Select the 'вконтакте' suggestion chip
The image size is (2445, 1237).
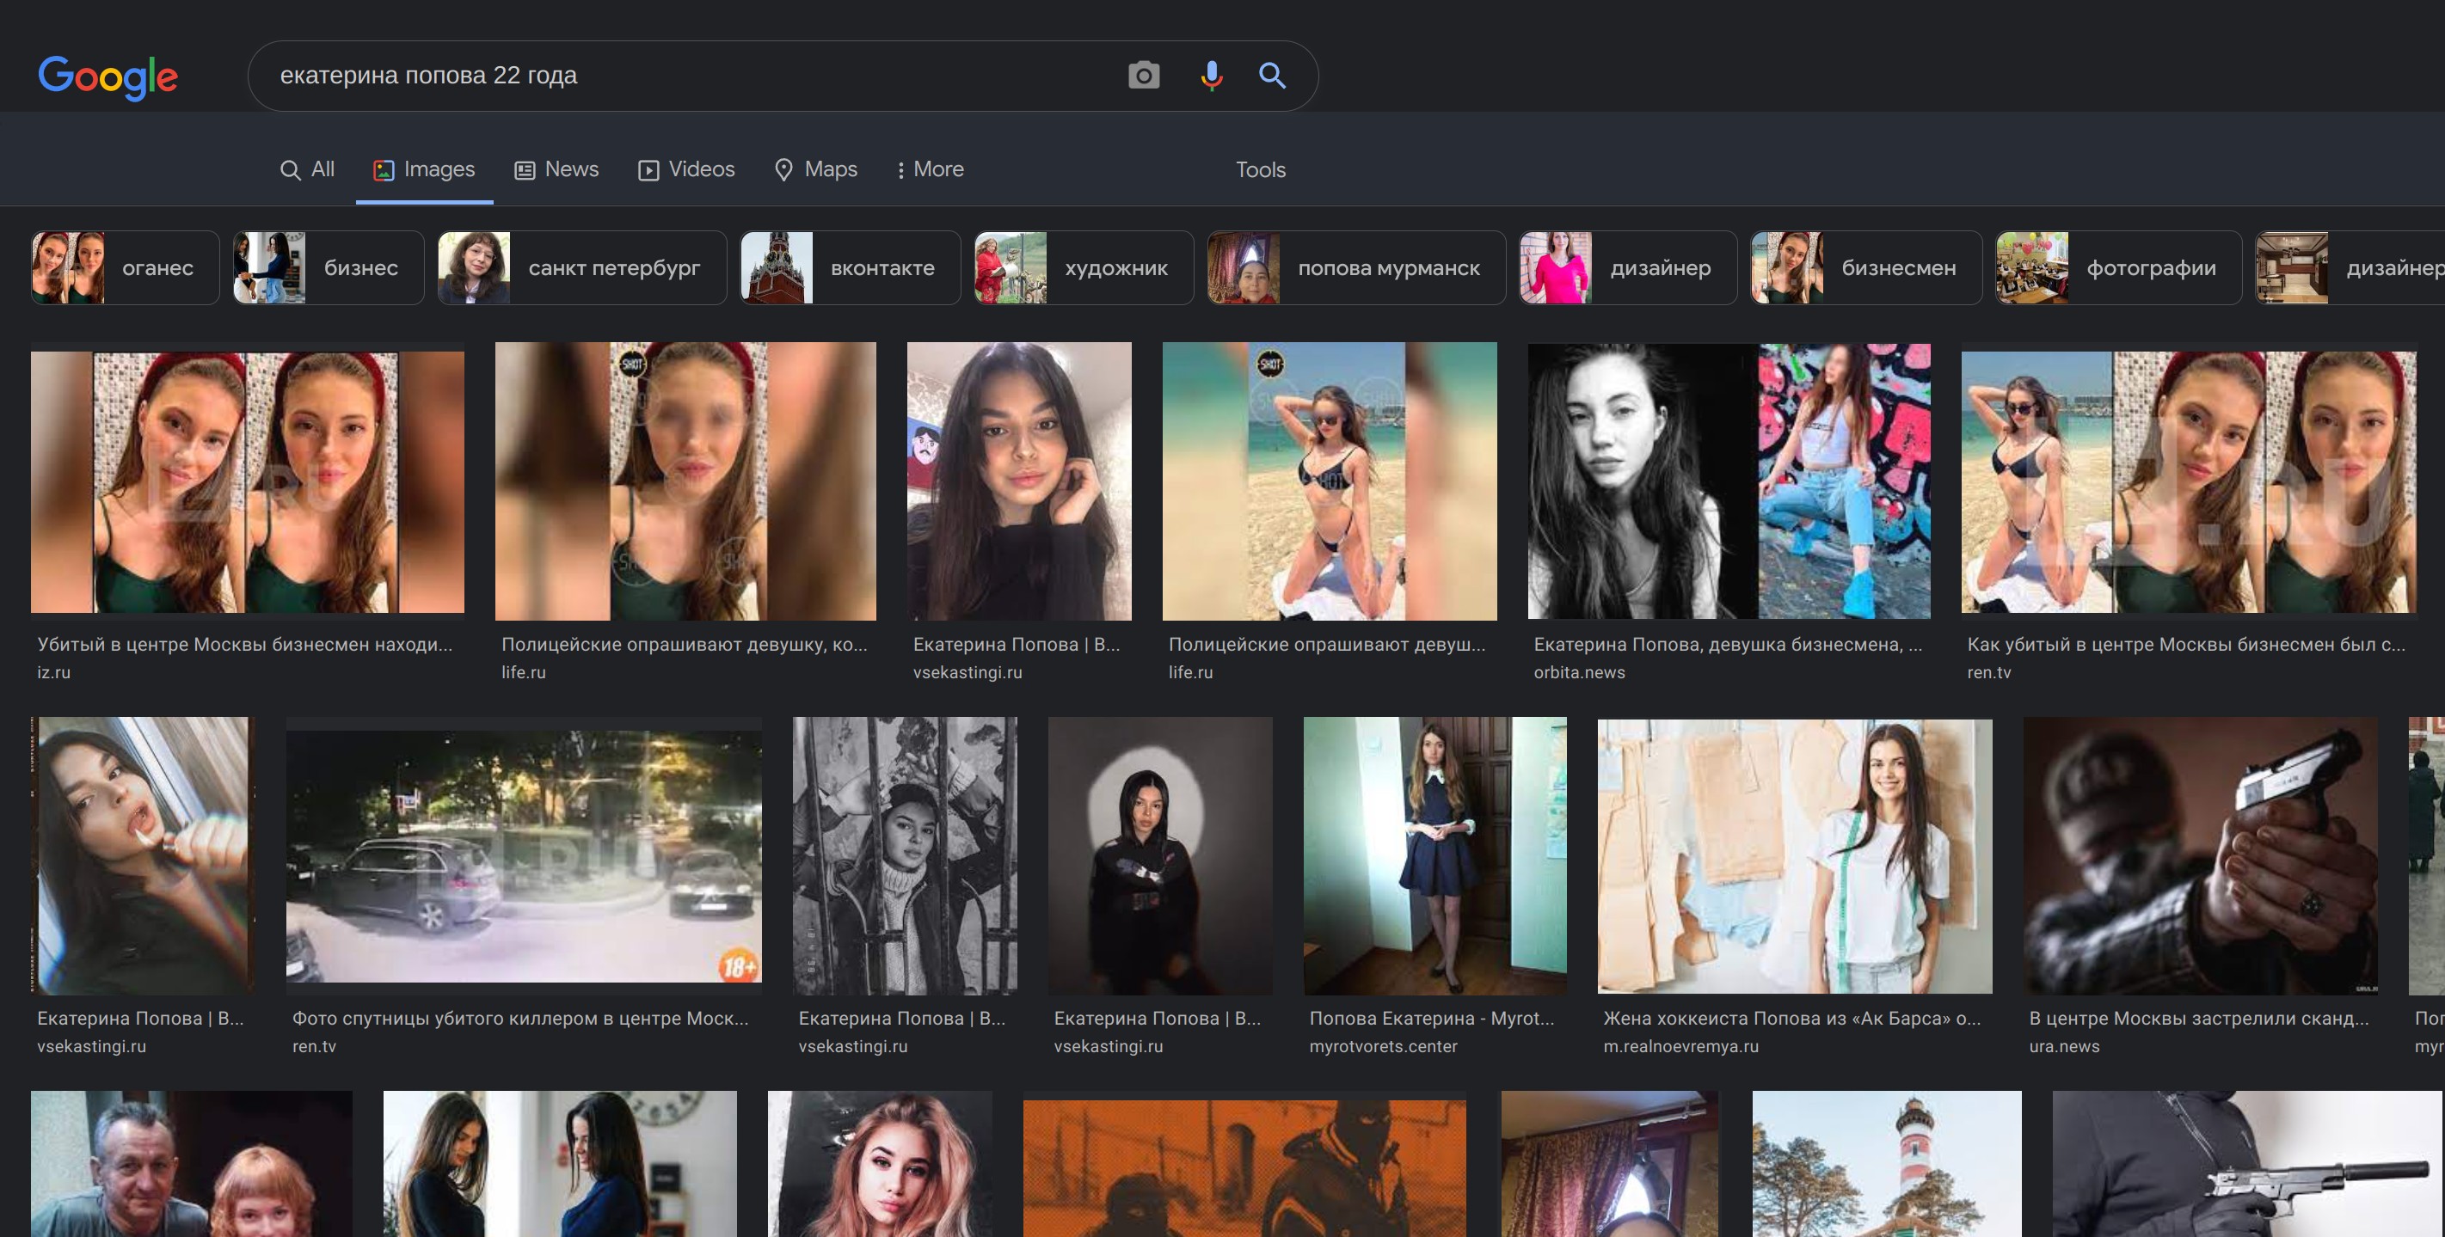coord(850,268)
